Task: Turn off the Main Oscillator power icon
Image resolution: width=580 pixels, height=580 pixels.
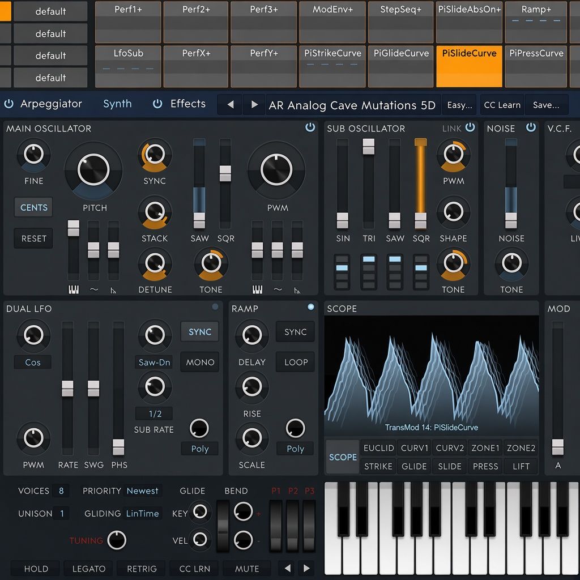Action: [x=310, y=127]
